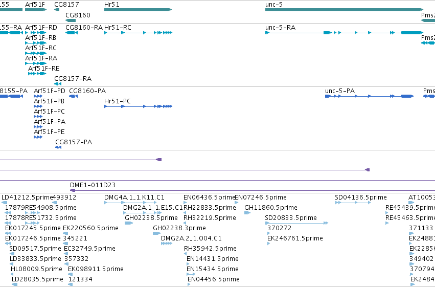Image resolution: width=435 pixels, height=287 pixels.
Task: Select the GH11860.5prime EST block
Action: 247,213
